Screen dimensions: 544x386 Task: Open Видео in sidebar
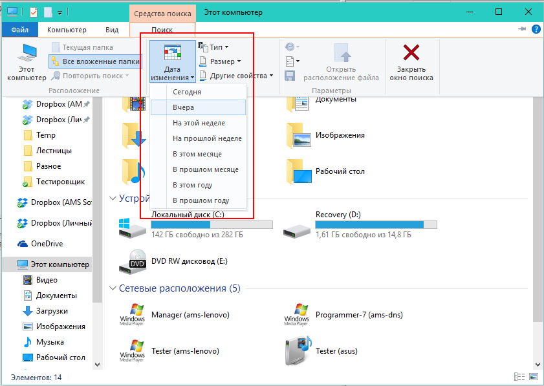40,280
